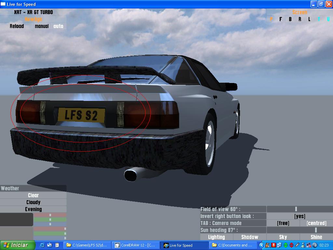Image resolution: width=333 pixels, height=250 pixels.
Task: Adjust the second green colour slider
Action: point(50,233)
